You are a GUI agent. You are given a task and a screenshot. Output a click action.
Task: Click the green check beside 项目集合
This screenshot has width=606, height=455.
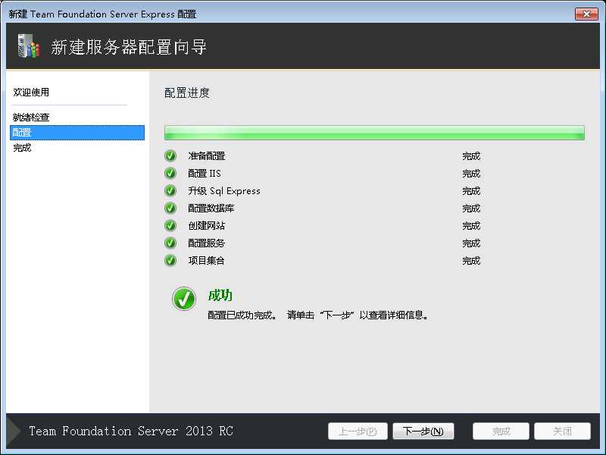(170, 260)
